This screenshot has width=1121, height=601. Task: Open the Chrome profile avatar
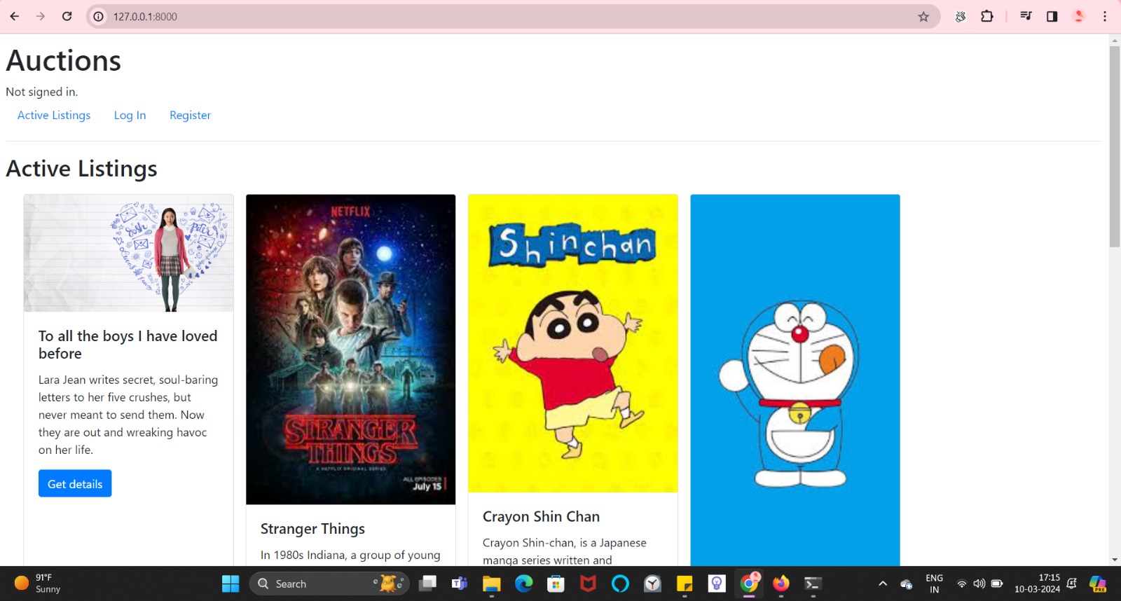point(1079,16)
